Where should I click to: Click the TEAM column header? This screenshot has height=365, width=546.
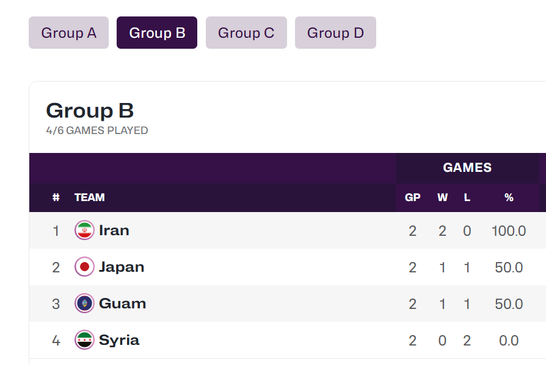(90, 197)
